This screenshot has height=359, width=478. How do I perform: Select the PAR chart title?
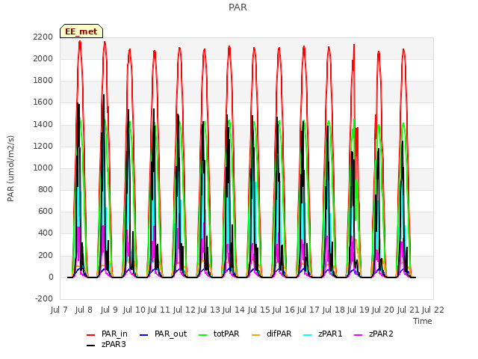tap(238, 7)
